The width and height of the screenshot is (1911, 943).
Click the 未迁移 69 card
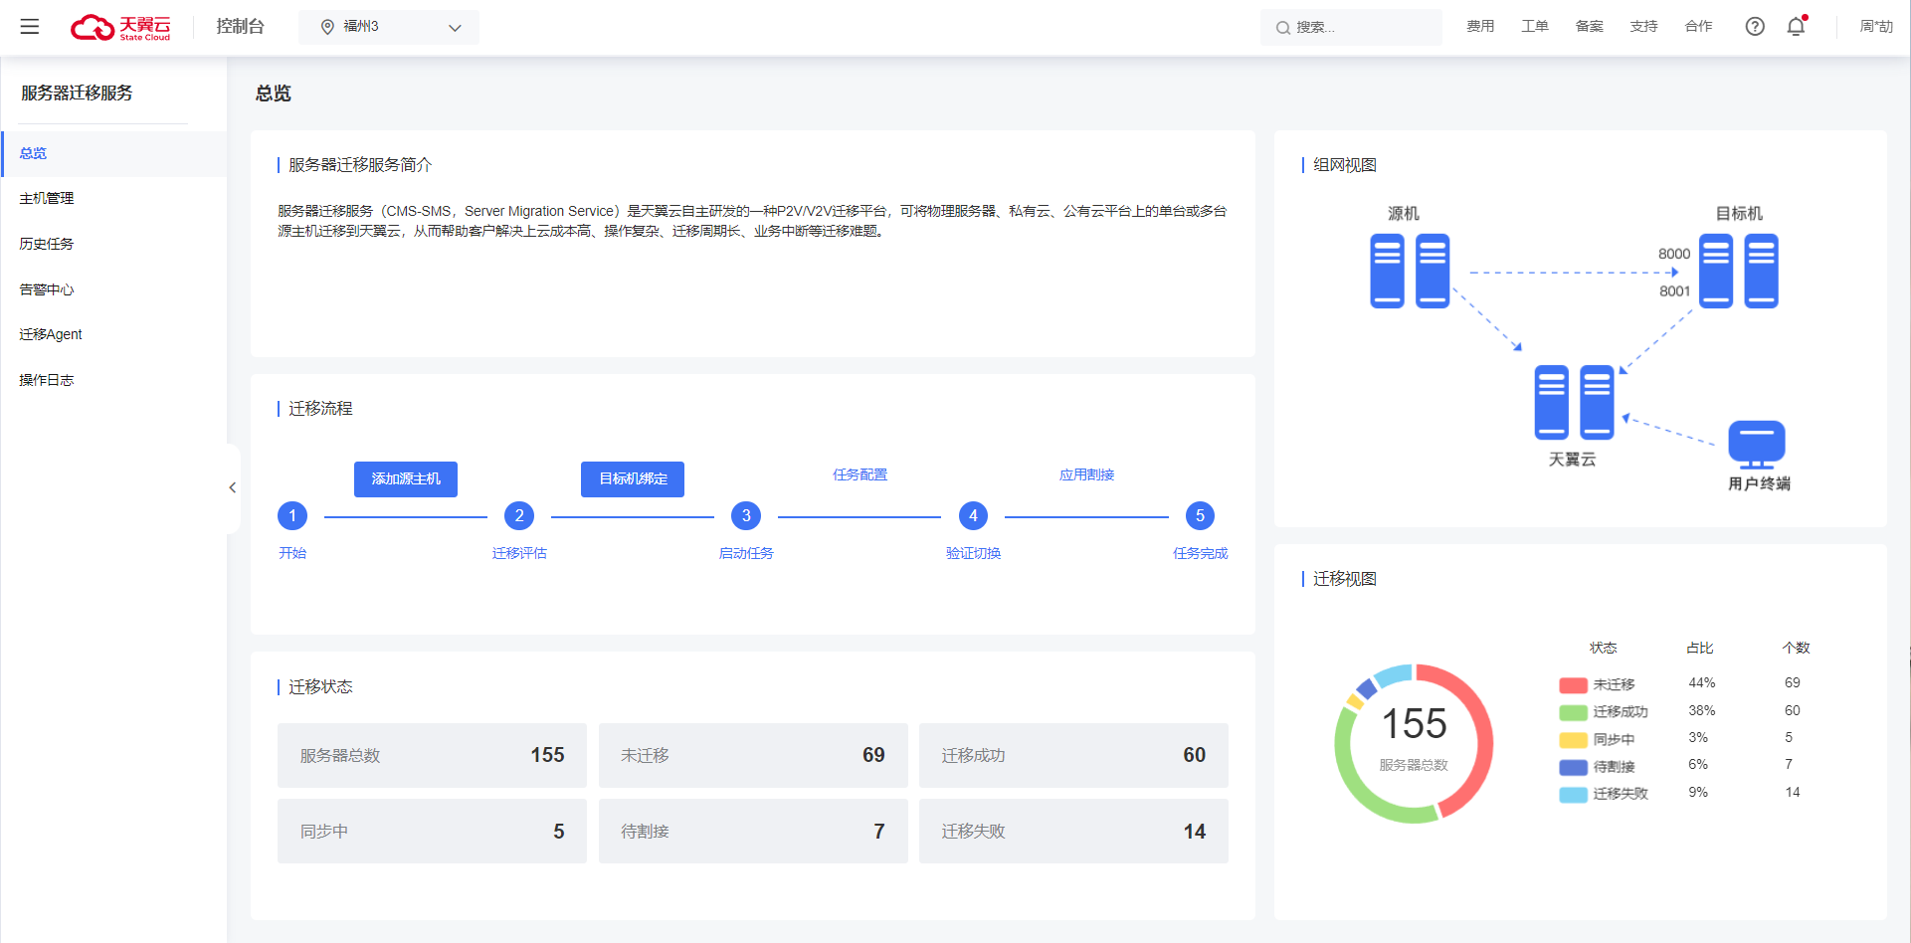(753, 755)
